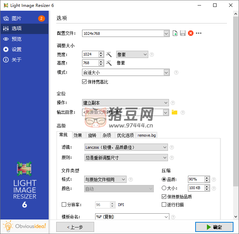Select the 大小 compression radio button

[164, 188]
